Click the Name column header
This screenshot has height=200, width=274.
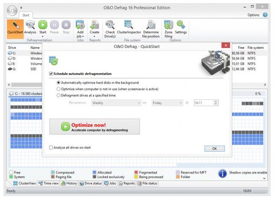pos(35,47)
